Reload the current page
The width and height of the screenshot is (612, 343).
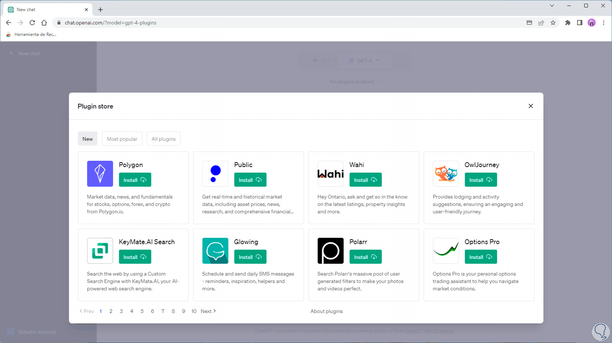point(32,23)
